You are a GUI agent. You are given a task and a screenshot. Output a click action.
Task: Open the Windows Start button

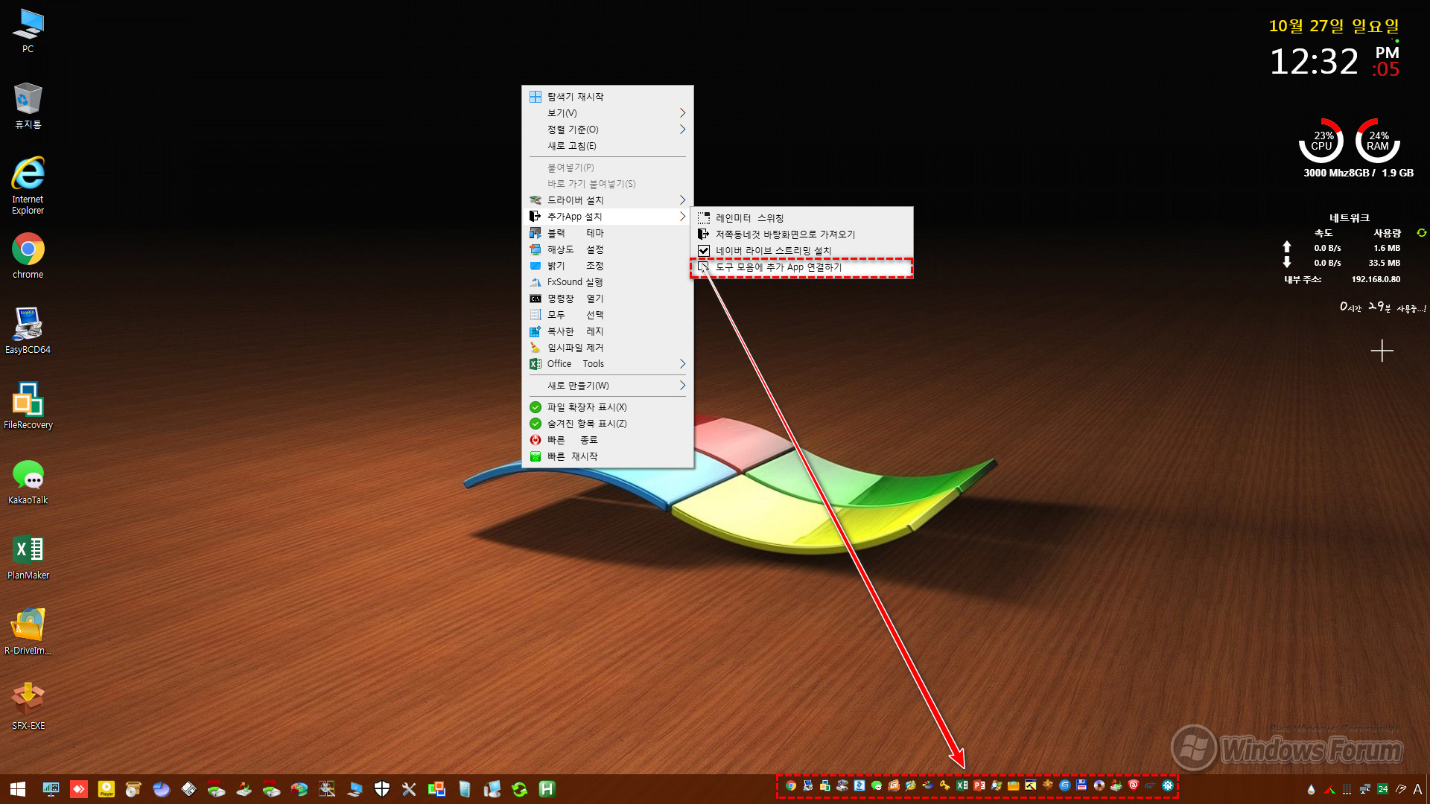click(18, 789)
